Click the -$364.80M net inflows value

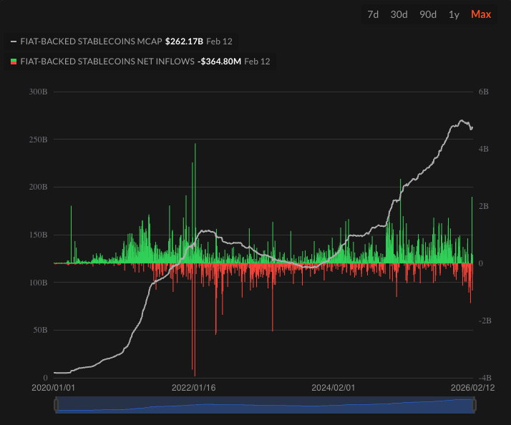click(x=219, y=62)
